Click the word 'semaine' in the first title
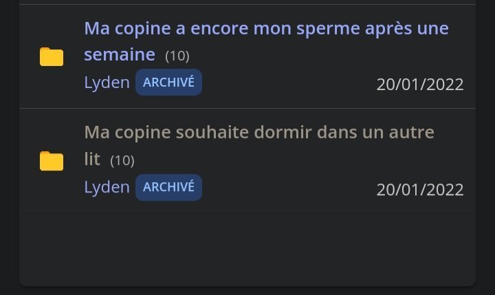This screenshot has height=295, width=495. 120,54
